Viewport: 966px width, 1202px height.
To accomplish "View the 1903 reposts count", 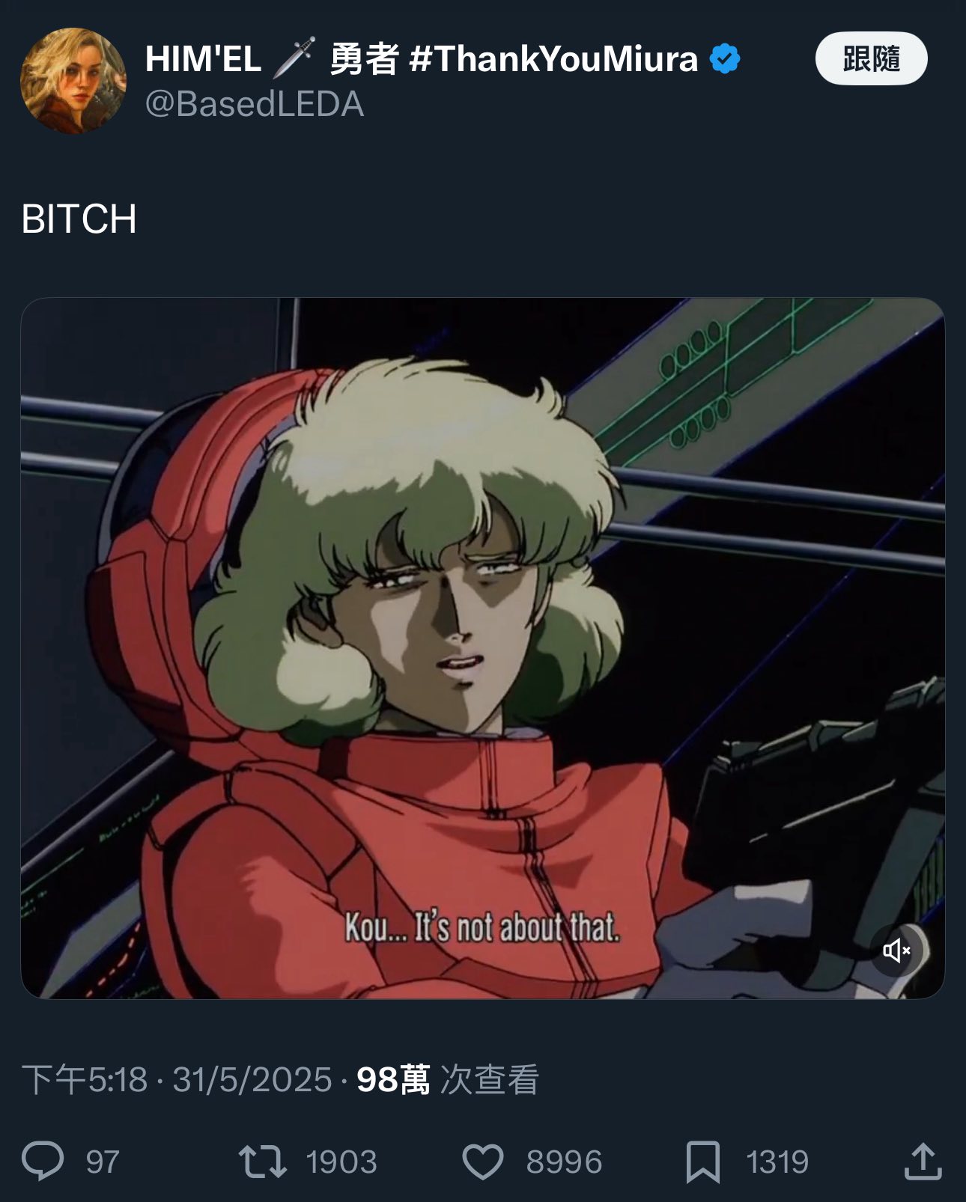I will 341,1162.
